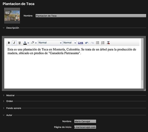Click the highlight color marker icon
The image size is (148, 132).
[x=33, y=43]
